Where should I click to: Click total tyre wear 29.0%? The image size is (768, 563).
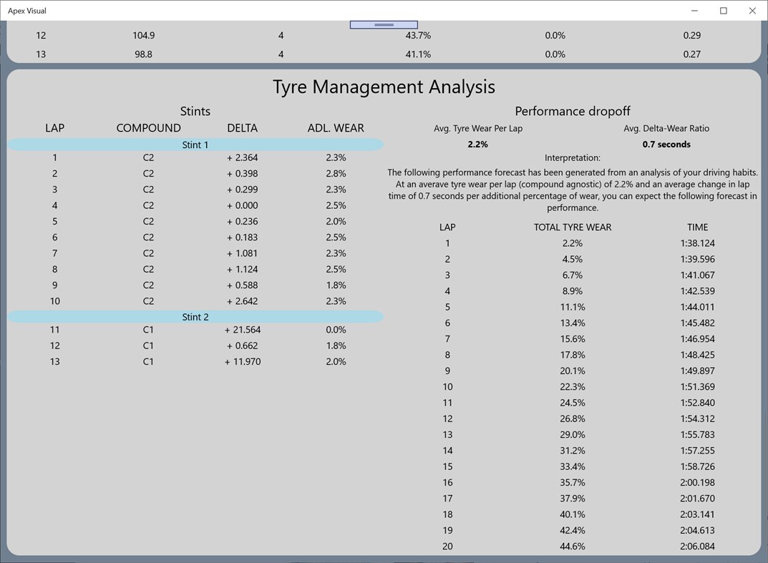573,435
